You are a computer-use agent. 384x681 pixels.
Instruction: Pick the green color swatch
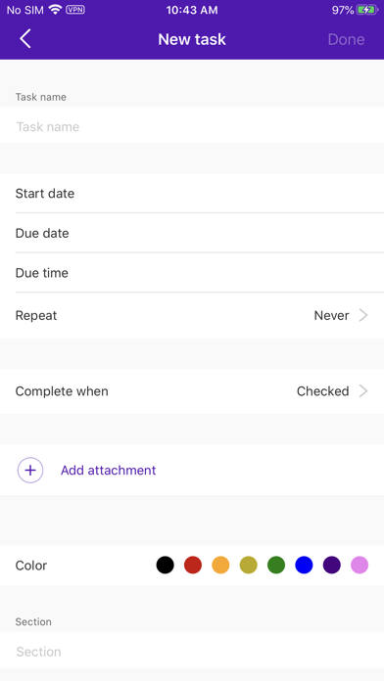tap(276, 565)
